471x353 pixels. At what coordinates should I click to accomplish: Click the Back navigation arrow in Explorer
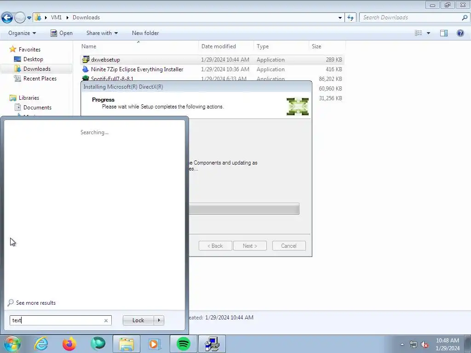(x=7, y=18)
